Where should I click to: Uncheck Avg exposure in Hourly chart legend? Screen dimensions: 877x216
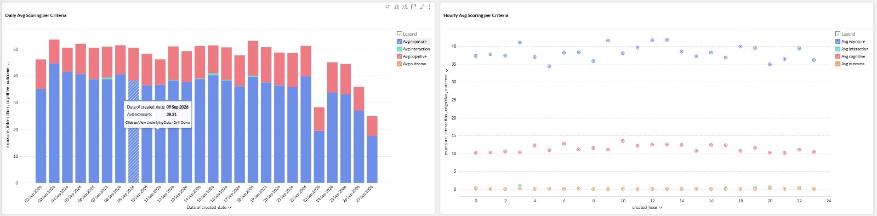tap(838, 42)
